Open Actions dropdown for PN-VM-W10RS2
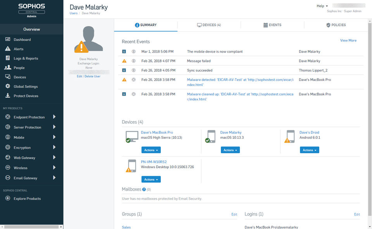Image resolution: width=372 pixels, height=229 pixels. (x=151, y=179)
